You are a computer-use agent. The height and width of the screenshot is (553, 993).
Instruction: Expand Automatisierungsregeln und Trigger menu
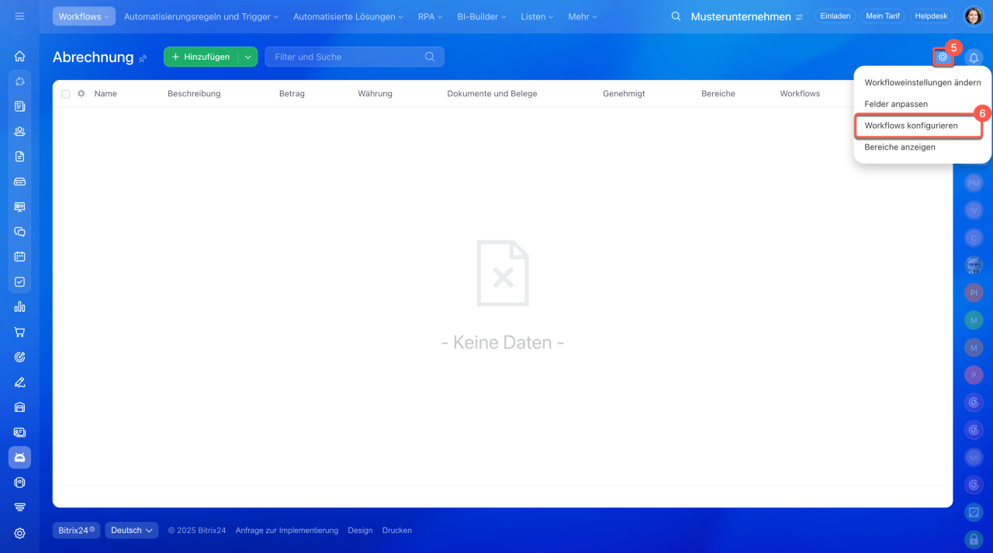pyautogui.click(x=201, y=16)
